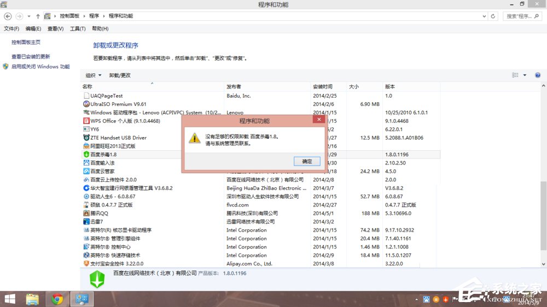
Task: Open the 查看(V) menu
Action: 55,28
